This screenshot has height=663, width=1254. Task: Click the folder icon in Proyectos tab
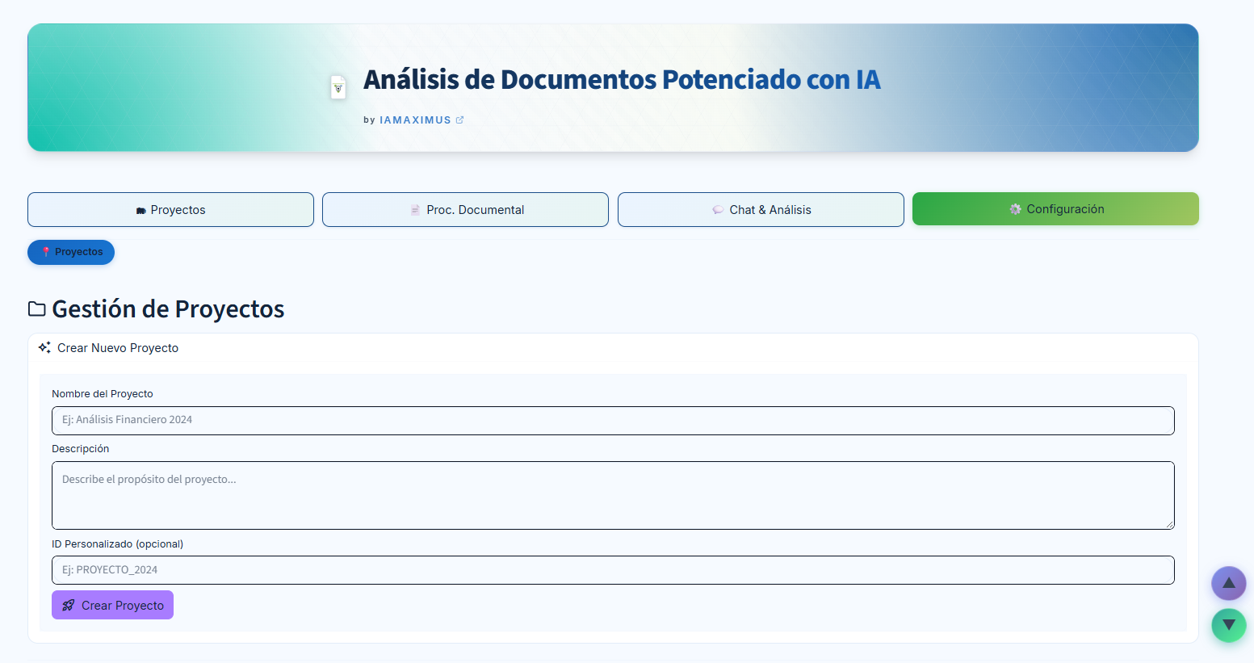(x=141, y=211)
